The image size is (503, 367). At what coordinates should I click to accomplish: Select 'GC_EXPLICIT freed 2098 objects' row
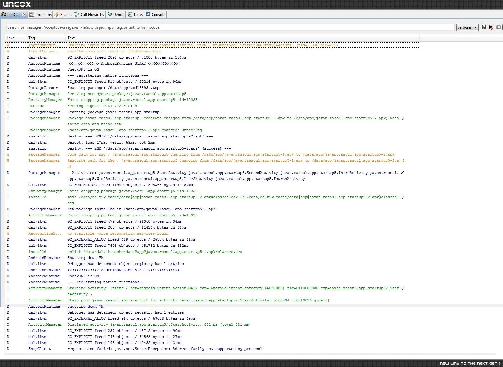(x=212, y=58)
